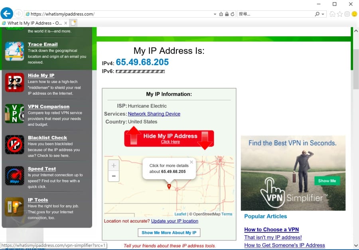Zoom out on the map

pos(114,176)
